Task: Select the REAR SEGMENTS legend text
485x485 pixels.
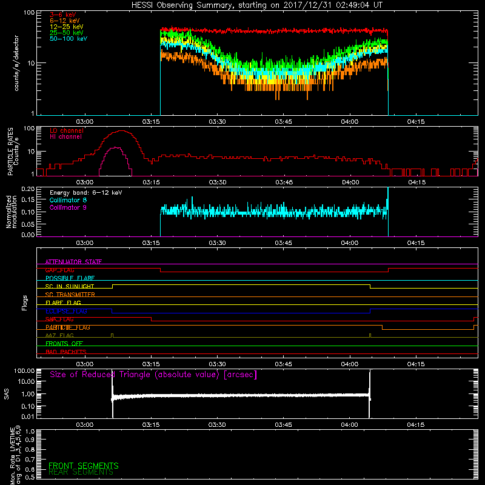Action: point(81,472)
